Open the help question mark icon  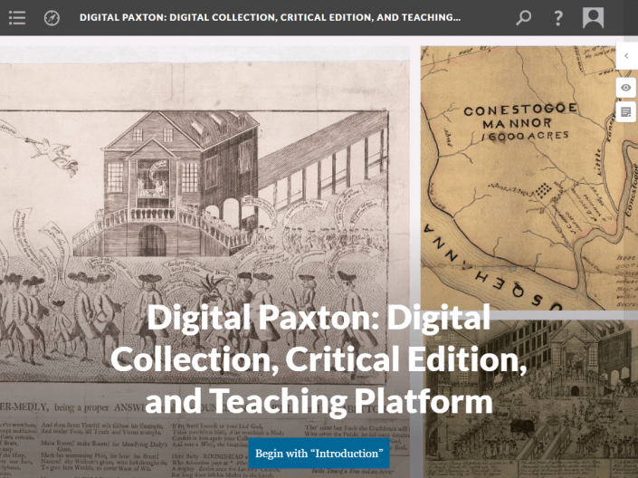[x=558, y=18]
